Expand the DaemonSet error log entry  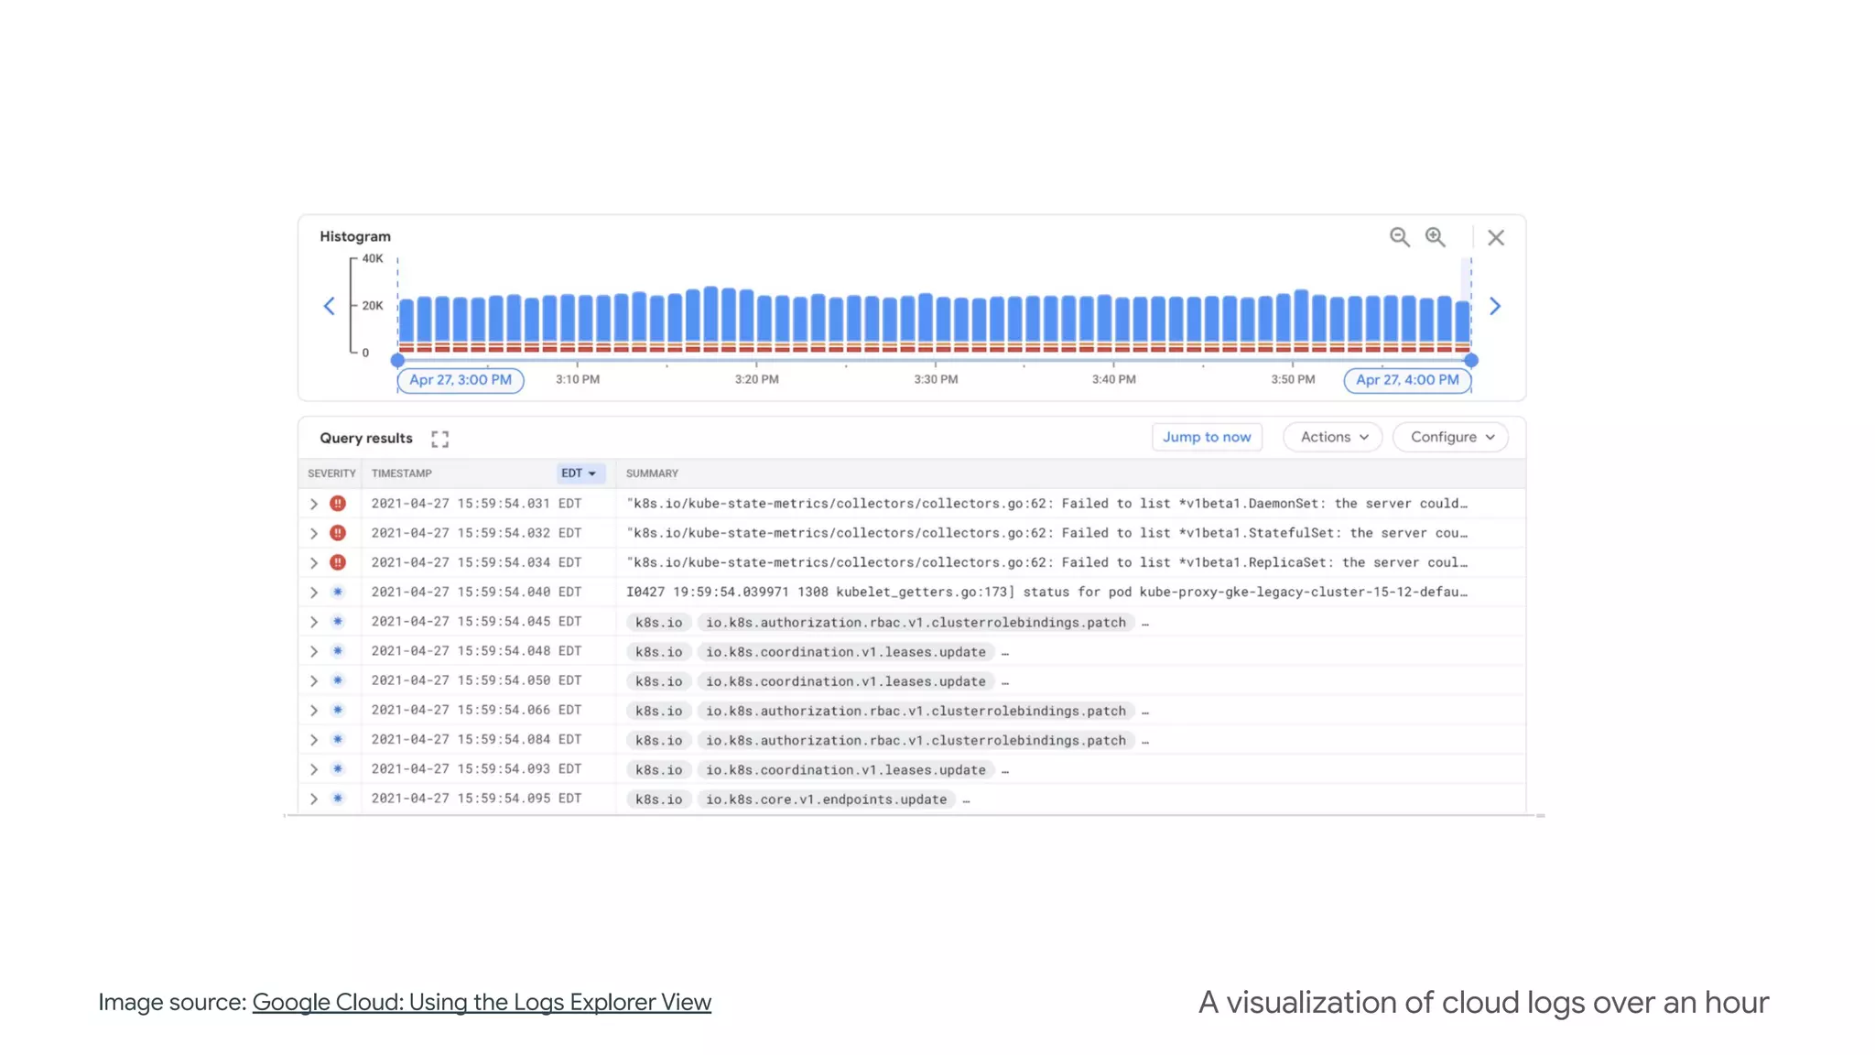click(x=314, y=504)
